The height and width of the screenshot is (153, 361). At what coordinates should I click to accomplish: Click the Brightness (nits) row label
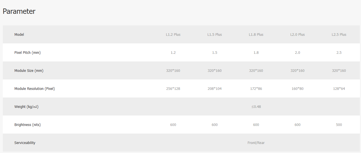pos(27,125)
